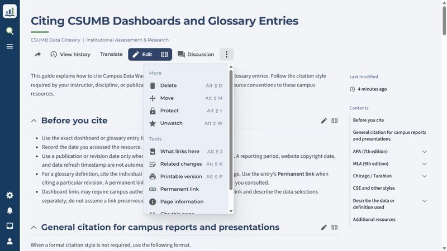Open the search icon in sidebar

(9, 31)
